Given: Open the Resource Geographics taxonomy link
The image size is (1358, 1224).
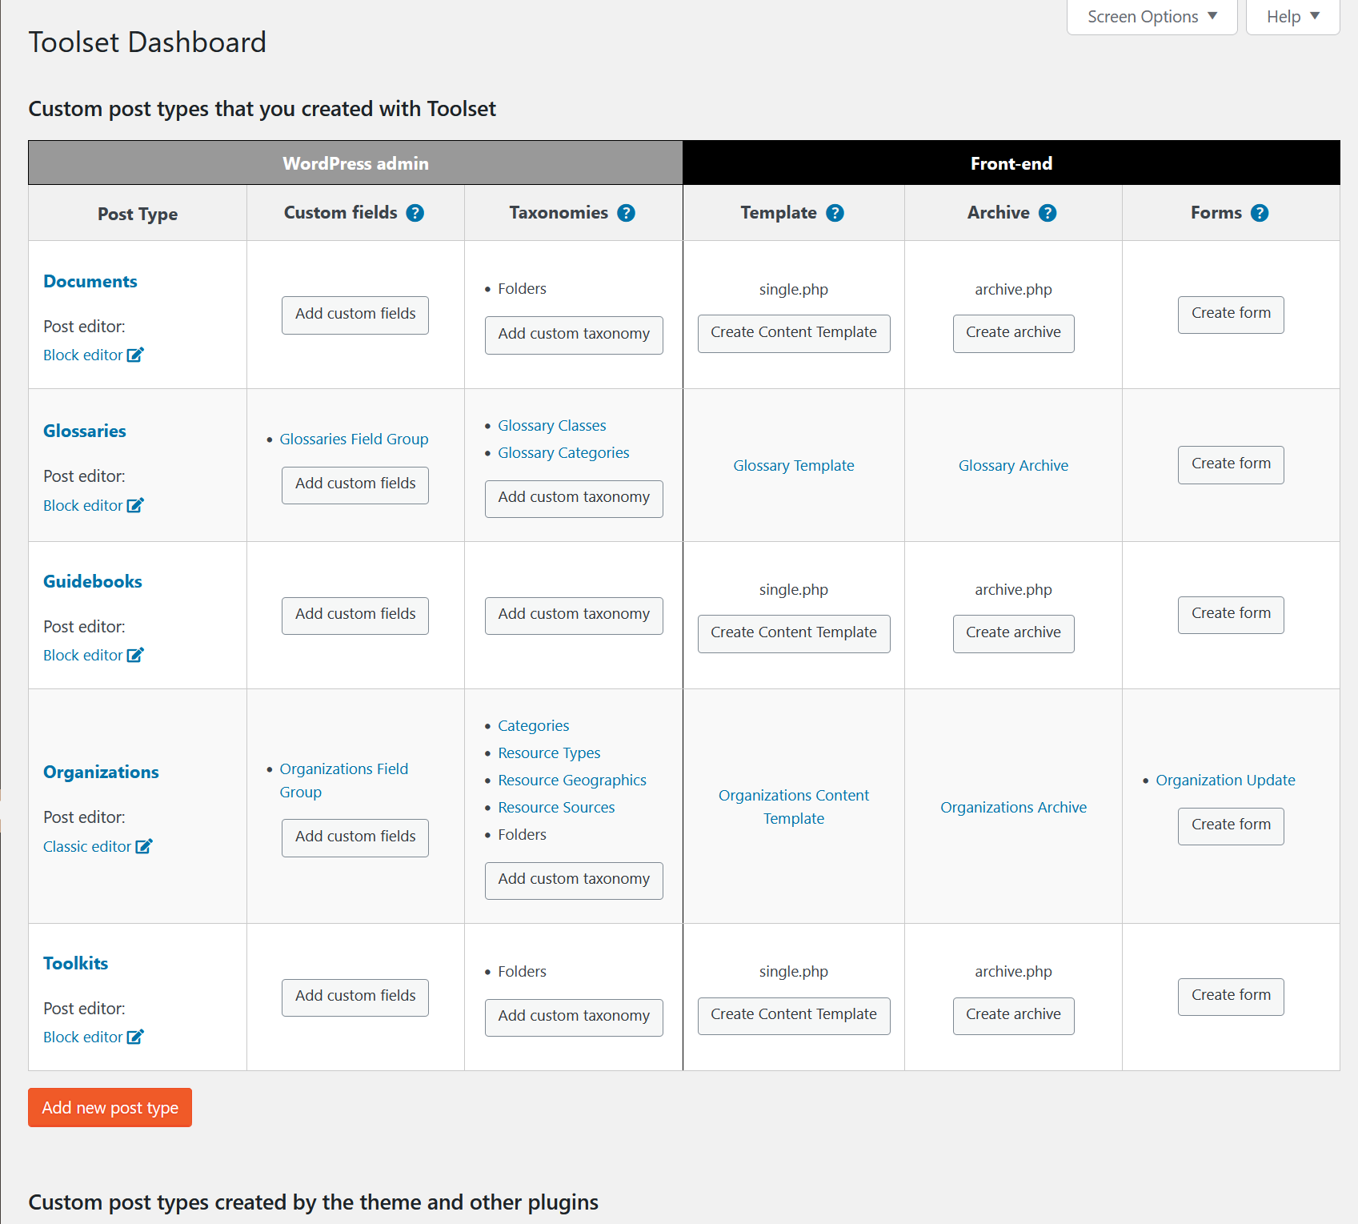Looking at the screenshot, I should pos(572,781).
